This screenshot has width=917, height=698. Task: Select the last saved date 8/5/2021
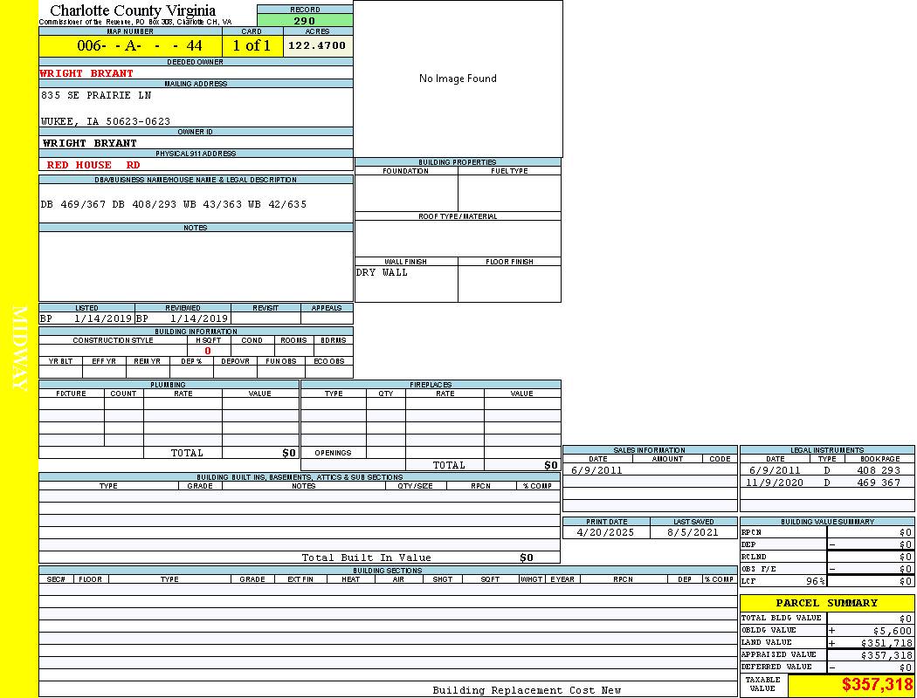point(693,531)
